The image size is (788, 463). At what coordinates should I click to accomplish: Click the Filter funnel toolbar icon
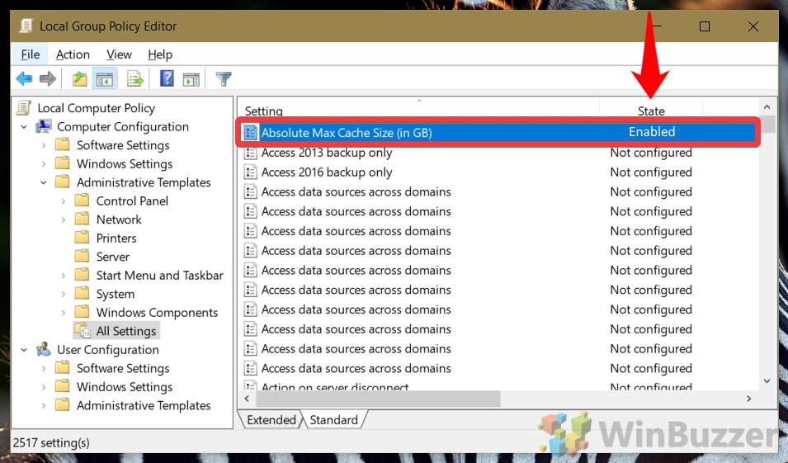point(224,79)
